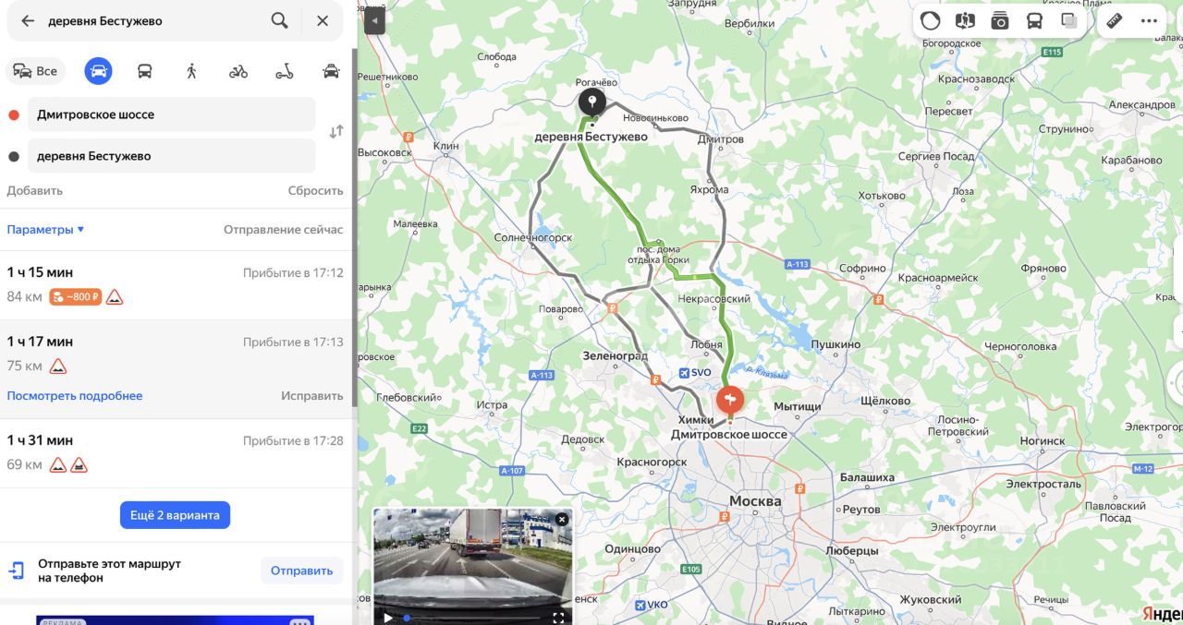The image size is (1183, 625).
Task: Show photos layer camera icon
Action: pyautogui.click(x=999, y=21)
